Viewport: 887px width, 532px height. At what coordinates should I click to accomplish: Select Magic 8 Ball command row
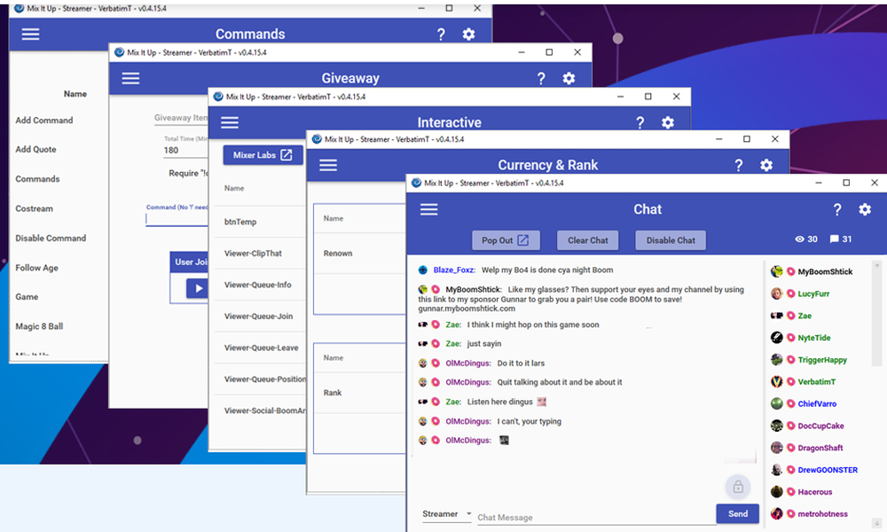coord(39,326)
